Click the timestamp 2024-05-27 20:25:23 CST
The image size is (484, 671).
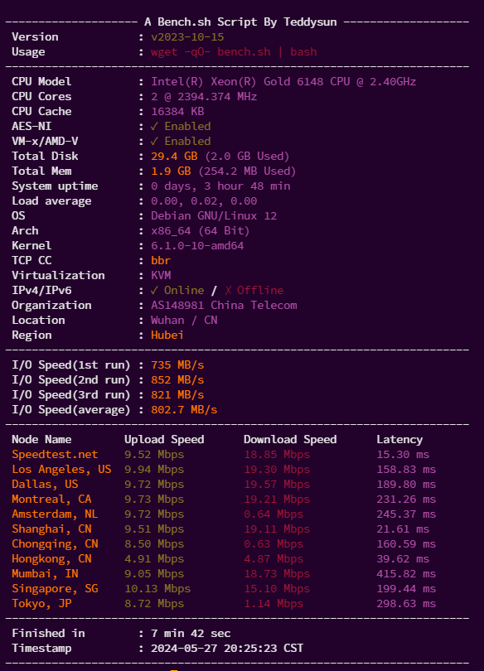click(x=227, y=649)
